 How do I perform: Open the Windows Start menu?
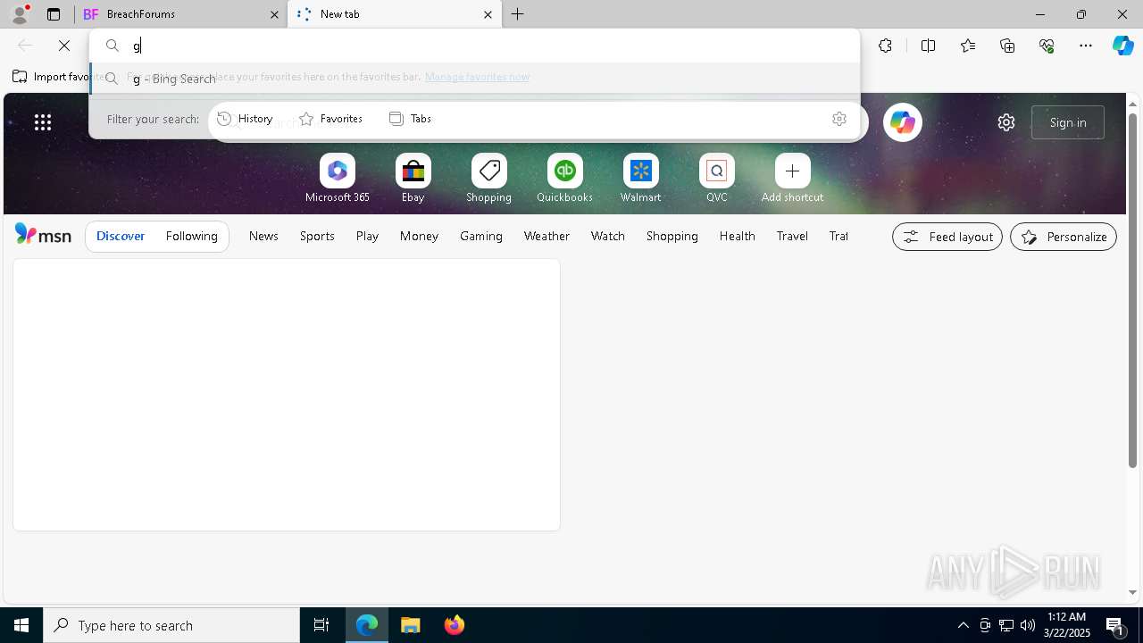click(21, 625)
